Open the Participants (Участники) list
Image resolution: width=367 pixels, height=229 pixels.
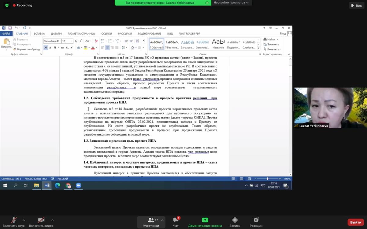point(151,220)
